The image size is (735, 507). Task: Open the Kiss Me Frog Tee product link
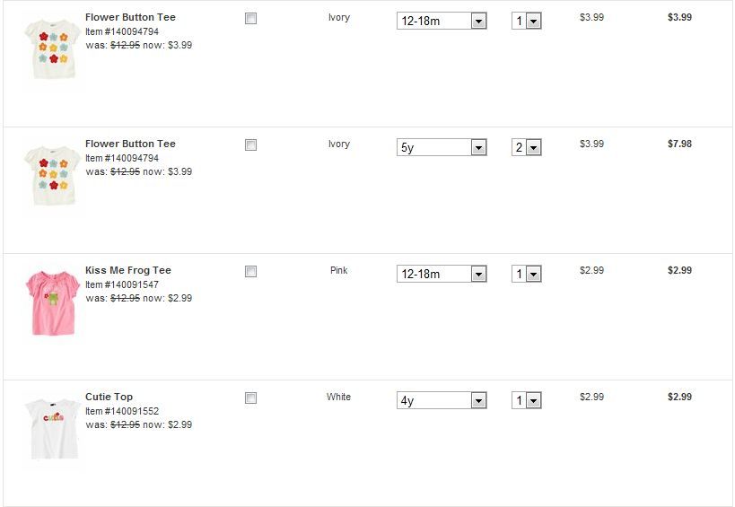pyautogui.click(x=127, y=270)
